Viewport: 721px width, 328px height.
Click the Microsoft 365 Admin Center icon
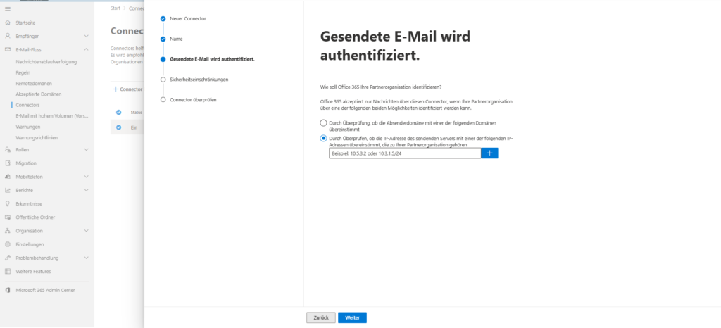8,290
